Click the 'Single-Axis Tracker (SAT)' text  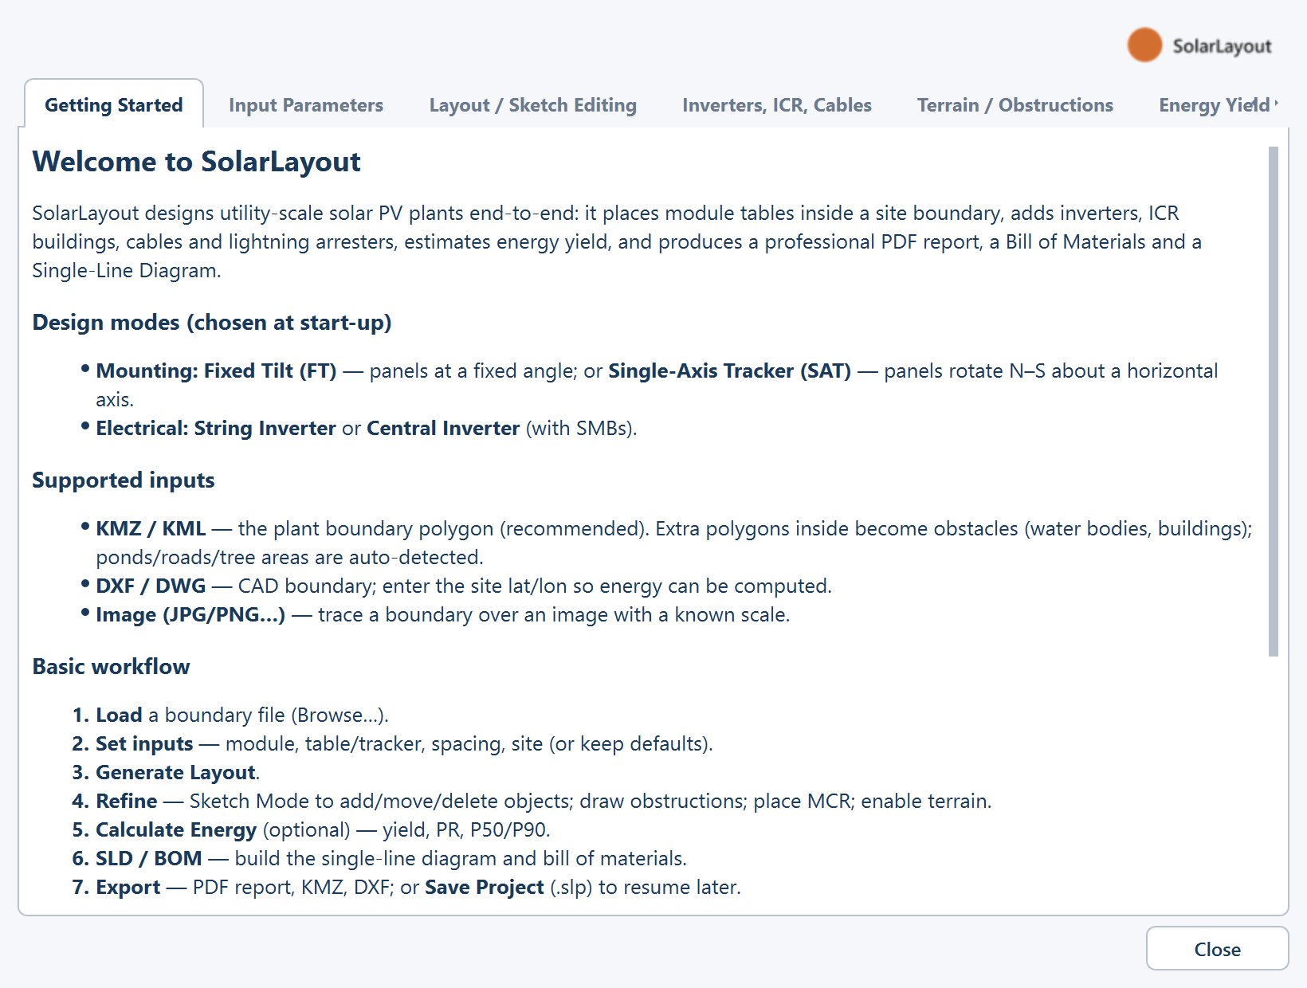[x=729, y=370]
